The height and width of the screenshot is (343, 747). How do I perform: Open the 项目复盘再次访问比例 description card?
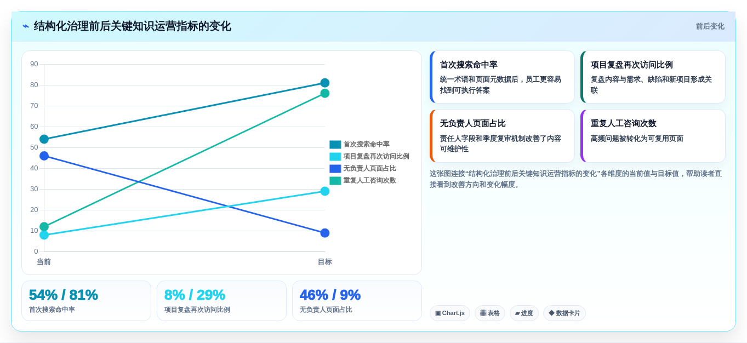(x=653, y=77)
